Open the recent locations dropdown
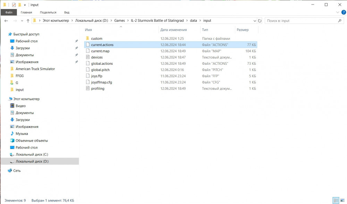This screenshot has height=204, width=347. coord(22,21)
